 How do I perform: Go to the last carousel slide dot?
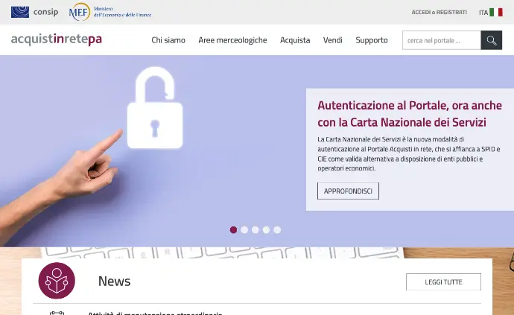click(x=277, y=230)
